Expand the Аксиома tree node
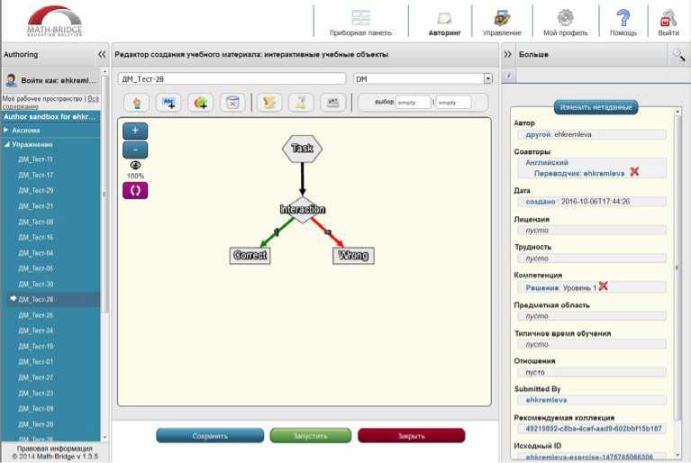The image size is (691, 463). pos(6,131)
